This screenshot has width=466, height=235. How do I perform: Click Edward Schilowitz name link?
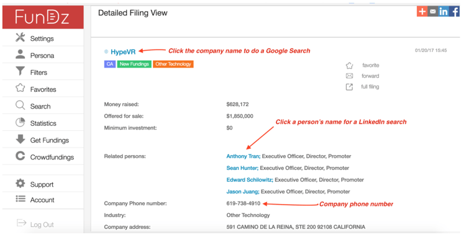250,180
